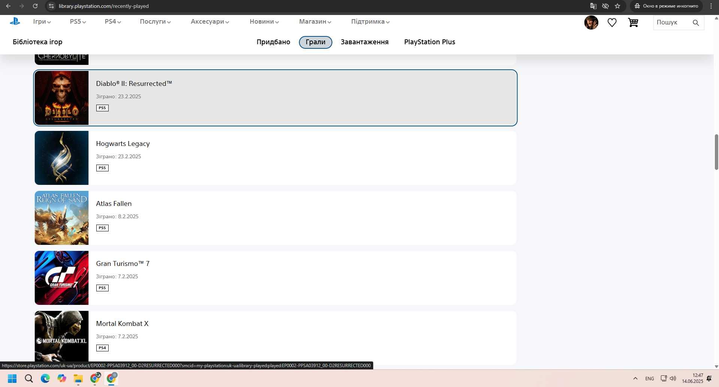Screen dimensions: 719x387
Task: Launch Microsoft Edge from taskbar
Action: point(45,378)
